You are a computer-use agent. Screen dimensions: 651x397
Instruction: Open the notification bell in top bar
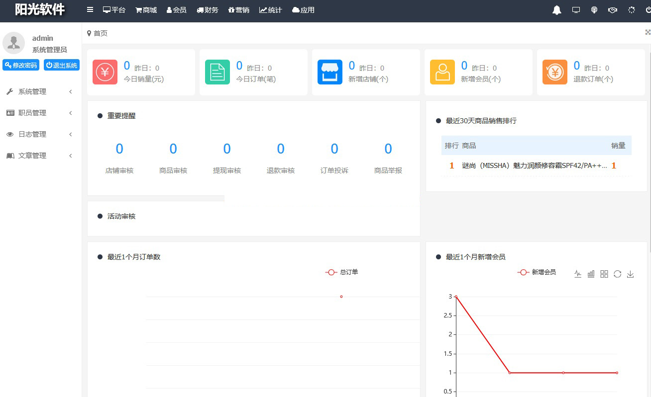pos(557,10)
